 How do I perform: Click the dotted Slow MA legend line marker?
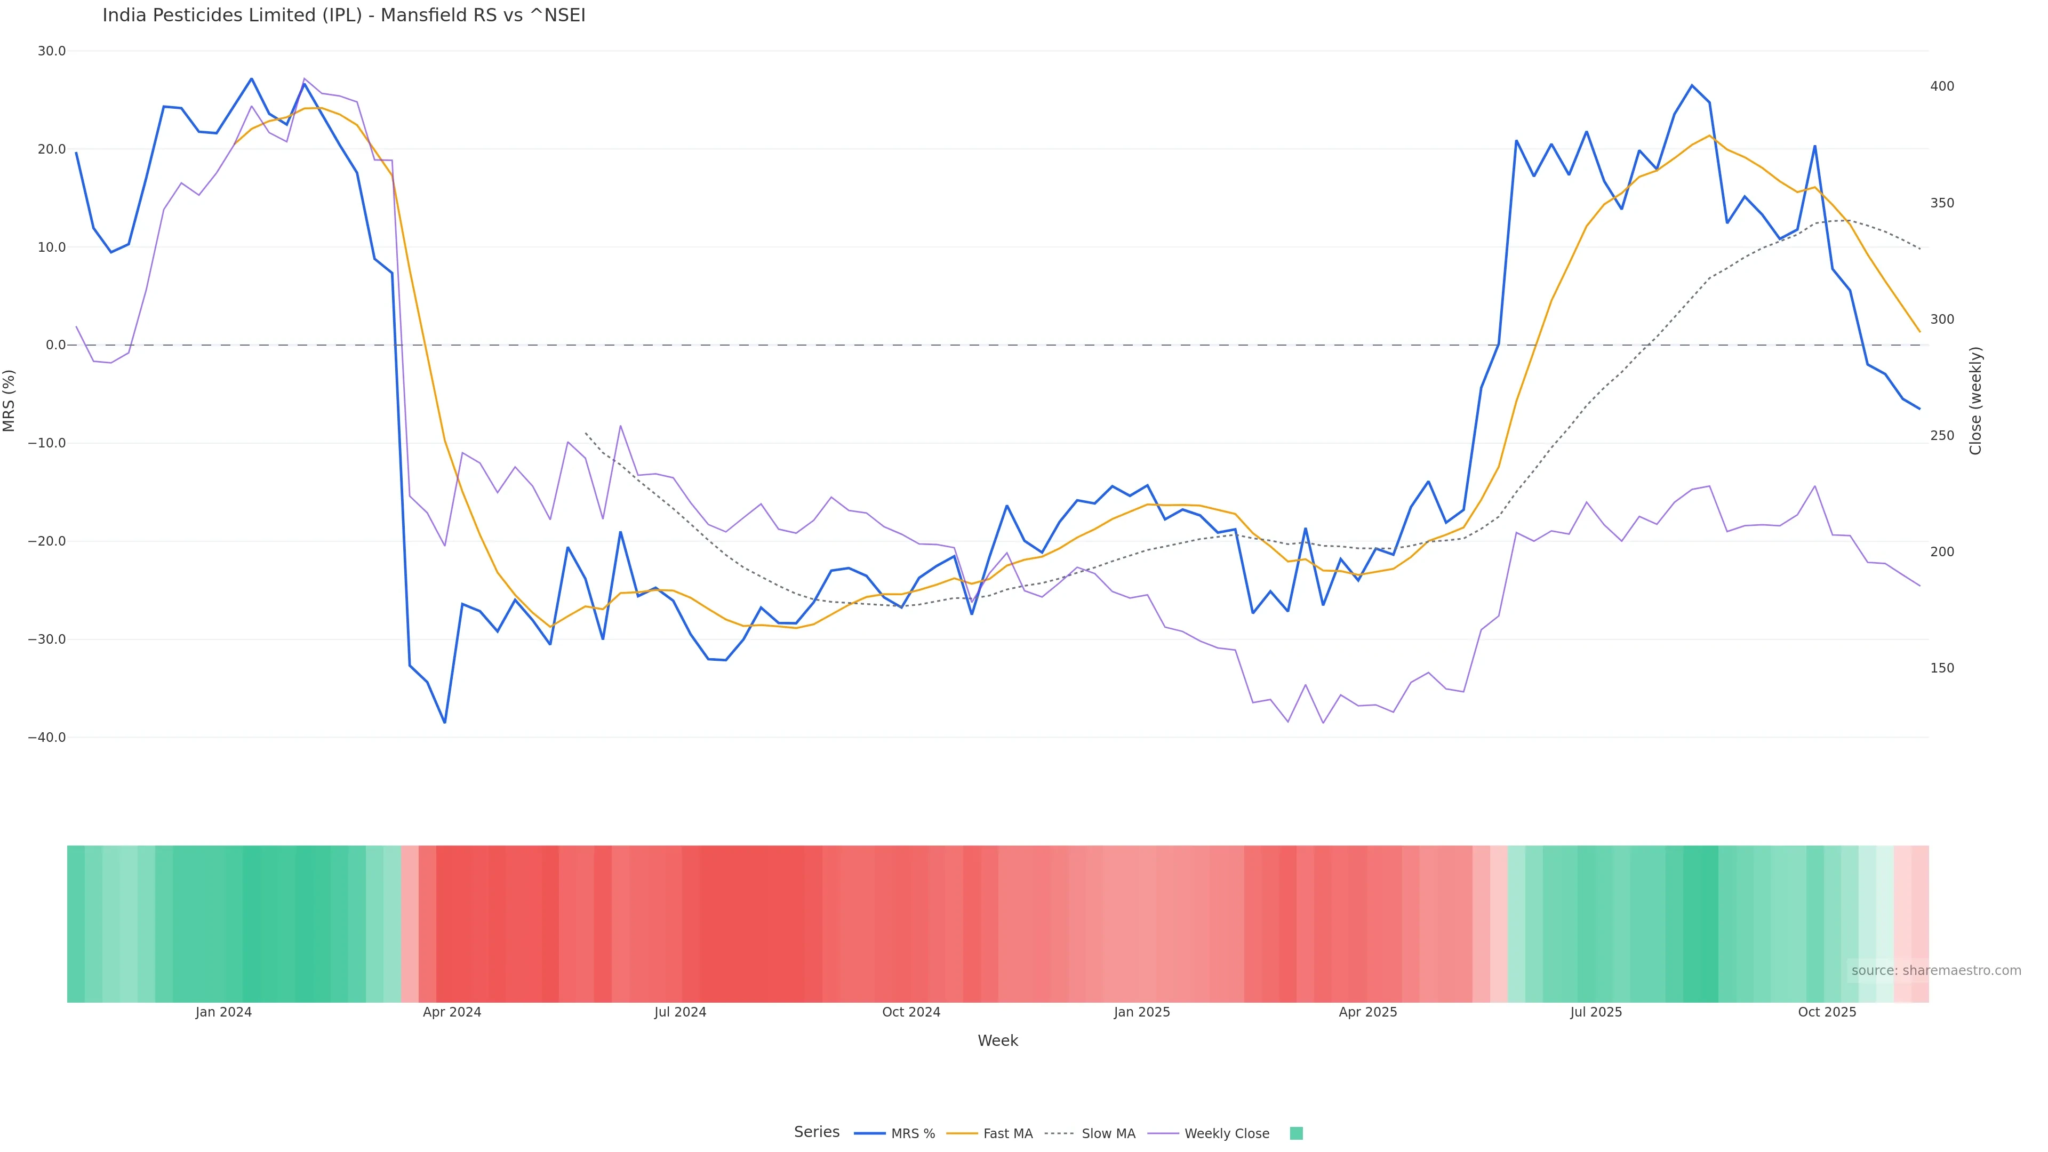point(1060,1134)
